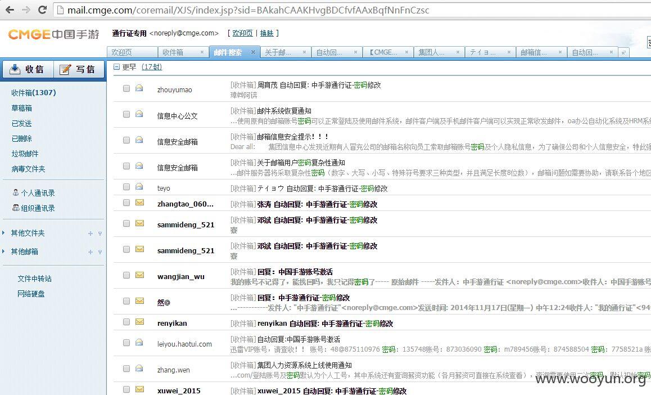
Task: Check the zhang.wen mail checkbox
Action: (x=126, y=369)
